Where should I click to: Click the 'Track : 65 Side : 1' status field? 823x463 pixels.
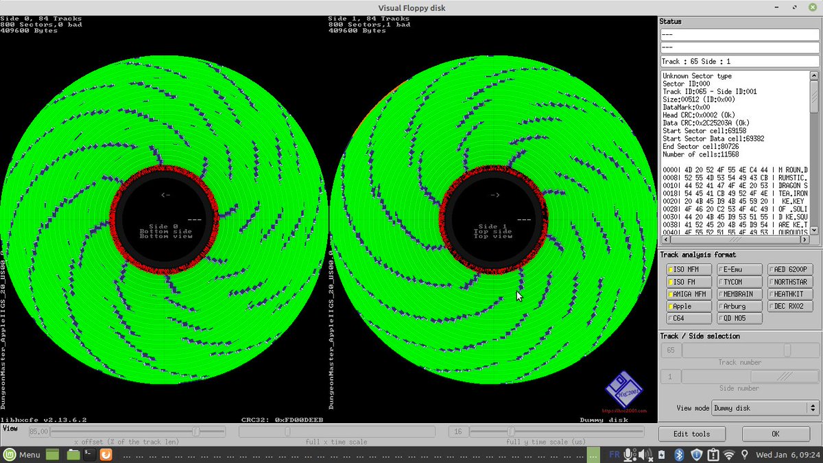pos(740,61)
